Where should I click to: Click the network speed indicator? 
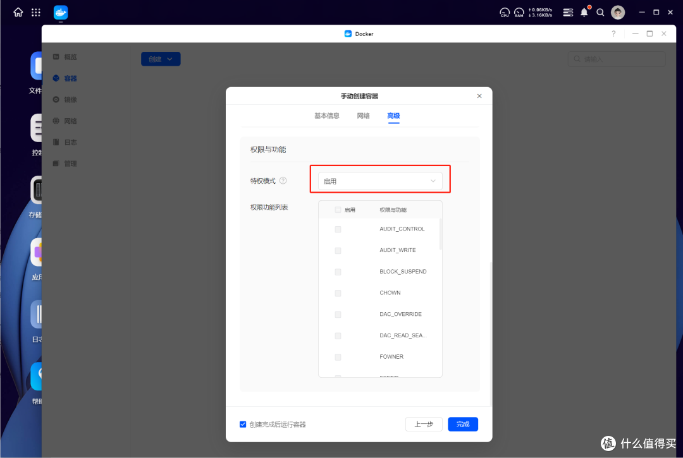540,12
